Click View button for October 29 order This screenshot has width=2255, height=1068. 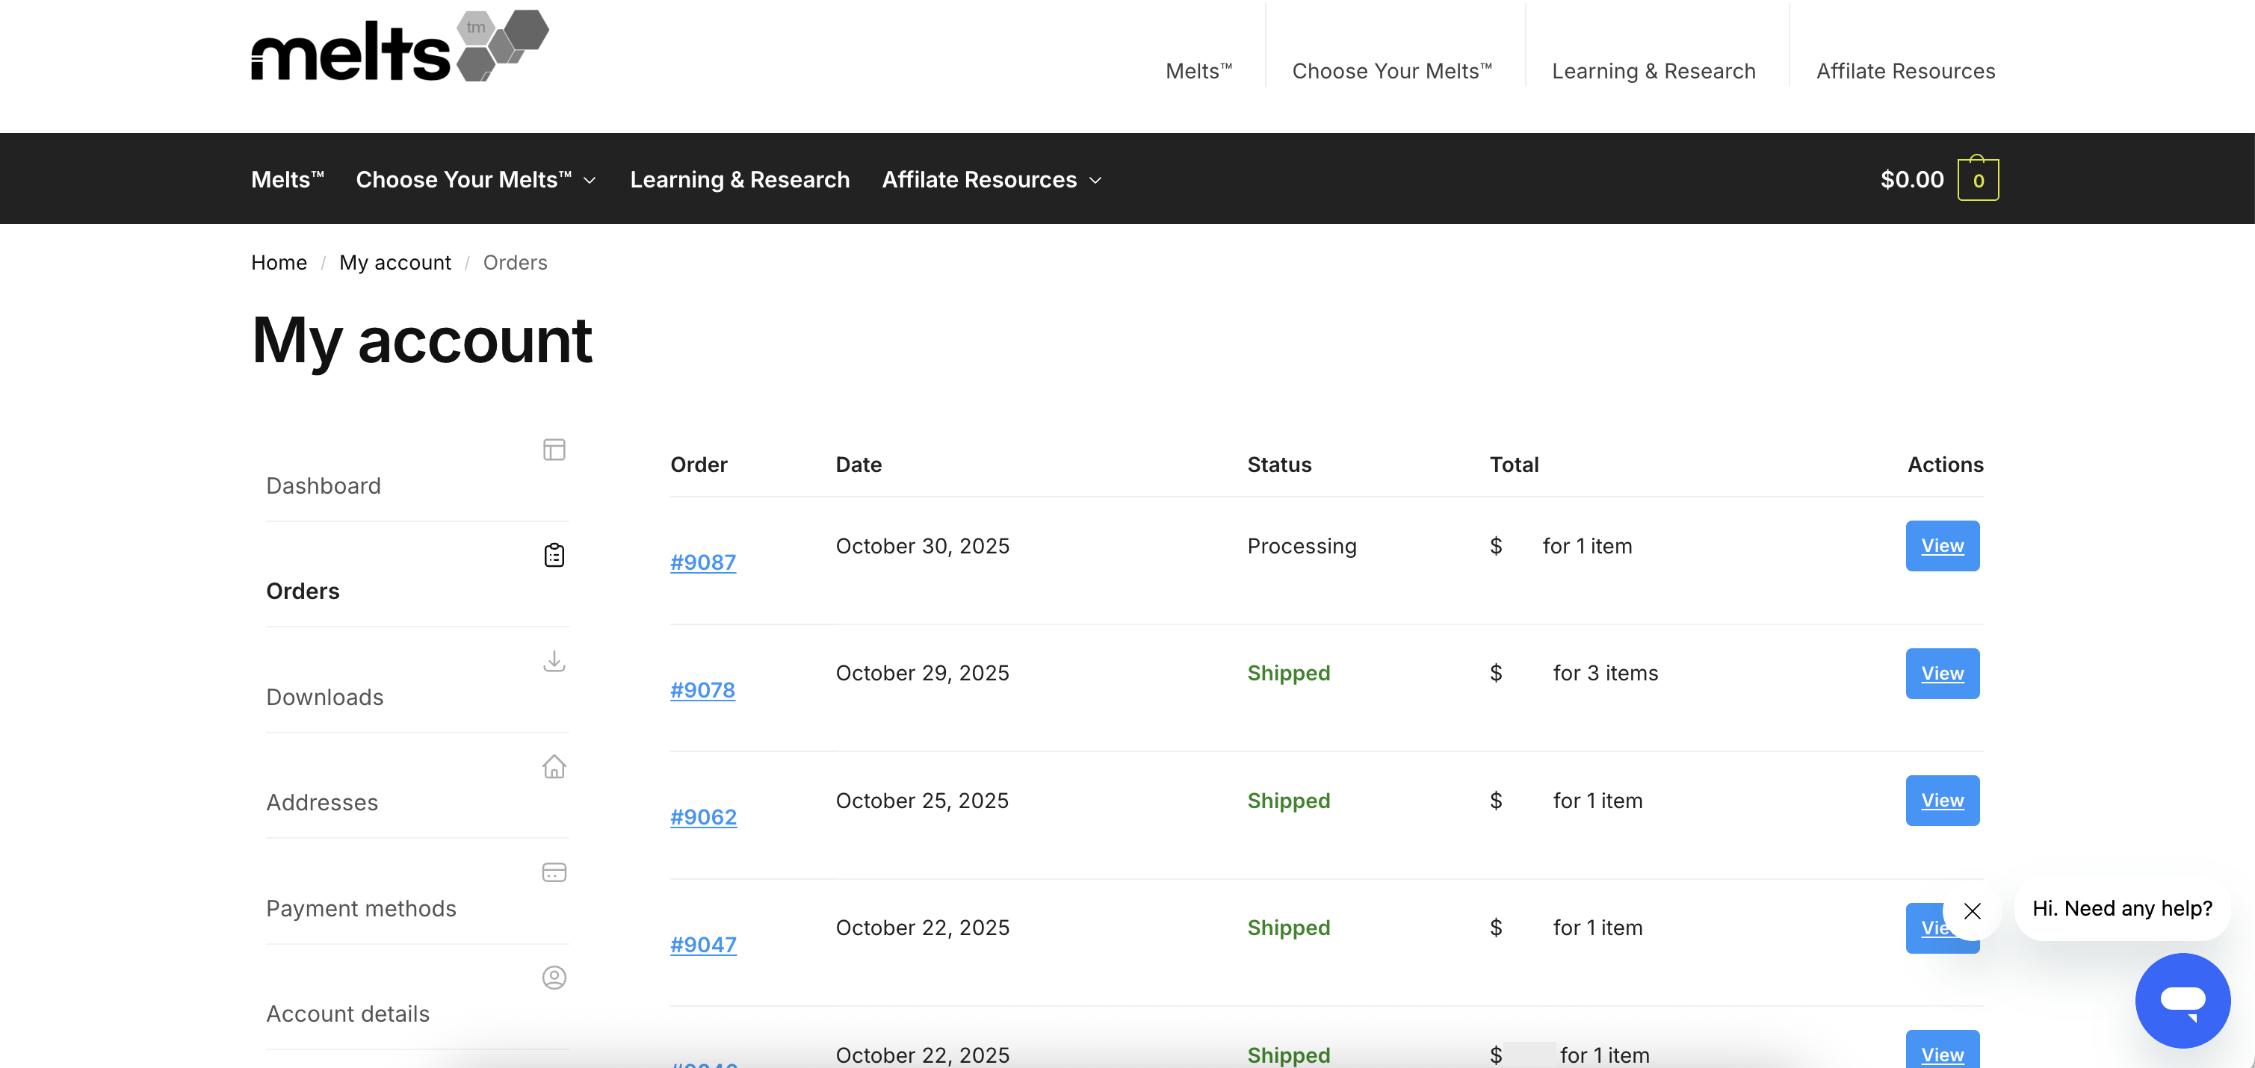pyautogui.click(x=1942, y=674)
